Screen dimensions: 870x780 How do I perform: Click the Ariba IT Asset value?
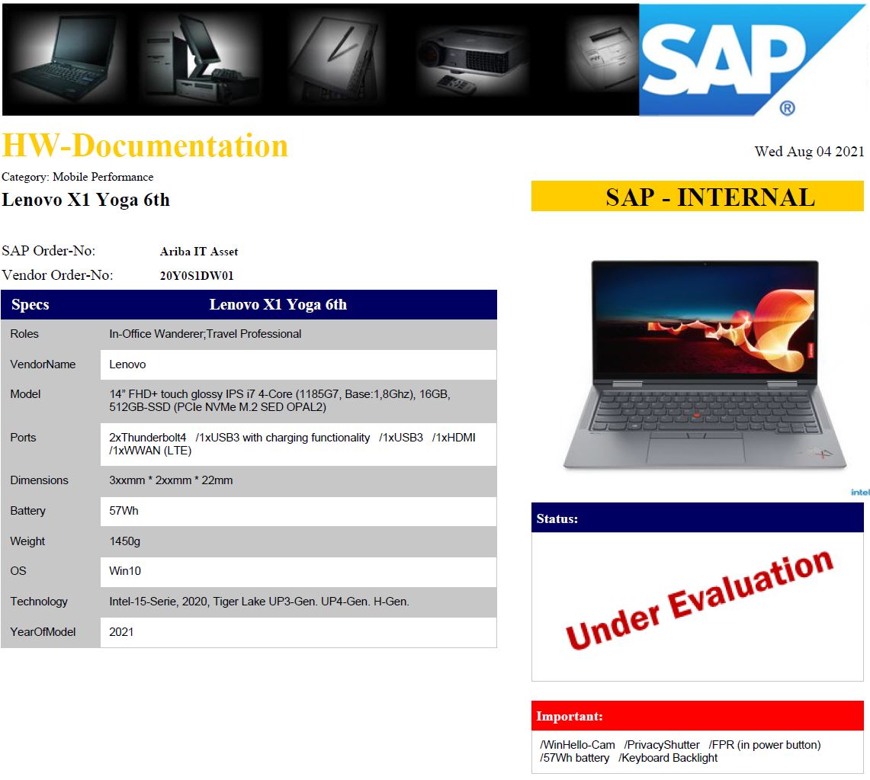tap(199, 252)
